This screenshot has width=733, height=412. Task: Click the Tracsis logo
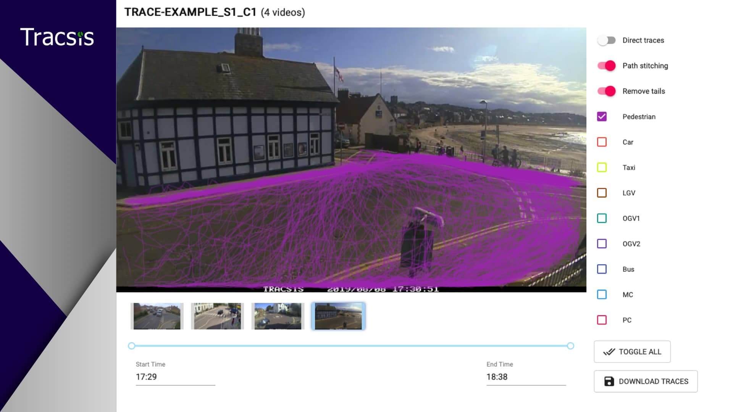click(x=57, y=37)
